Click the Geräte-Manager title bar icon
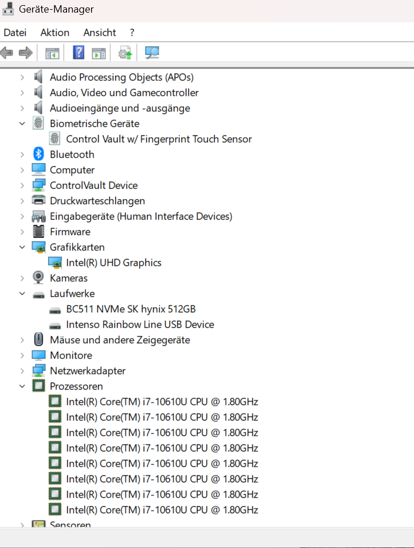This screenshot has width=414, height=548. coord(8,9)
